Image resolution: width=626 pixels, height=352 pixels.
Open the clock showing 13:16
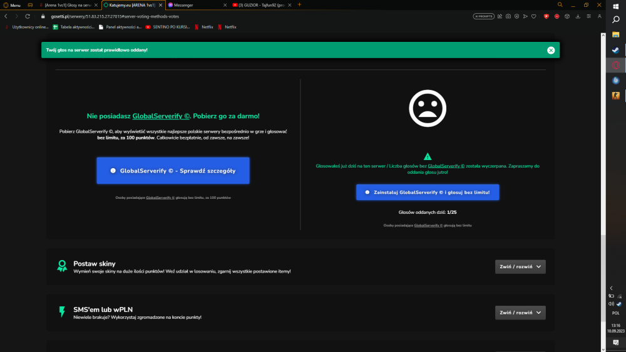(615, 328)
